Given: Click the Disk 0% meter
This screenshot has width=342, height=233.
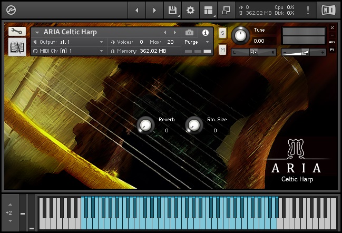Looking at the screenshot, I should click(285, 13).
